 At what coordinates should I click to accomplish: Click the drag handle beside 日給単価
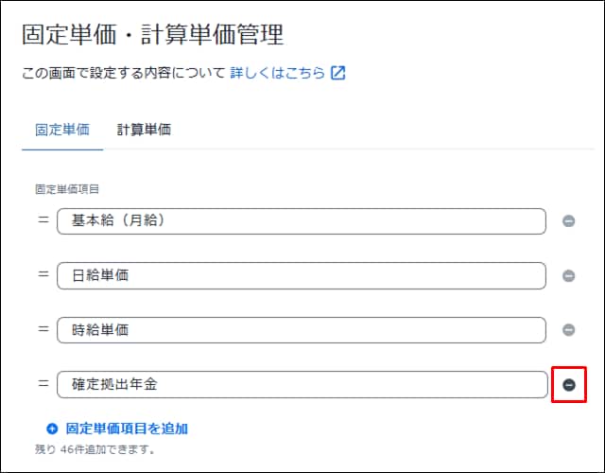[x=43, y=274]
